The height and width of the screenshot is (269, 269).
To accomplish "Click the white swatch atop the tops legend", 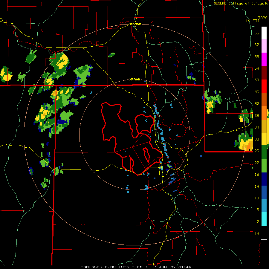I will tap(264, 33).
